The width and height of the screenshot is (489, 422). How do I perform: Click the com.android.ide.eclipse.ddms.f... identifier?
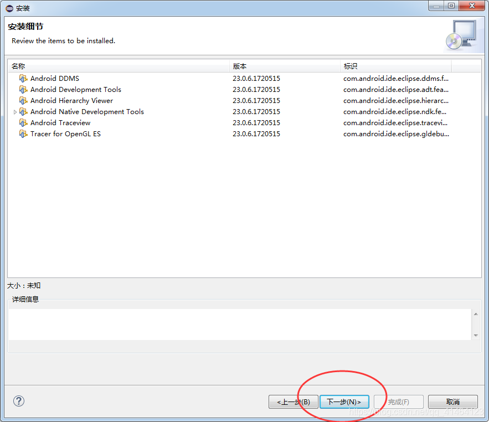396,78
